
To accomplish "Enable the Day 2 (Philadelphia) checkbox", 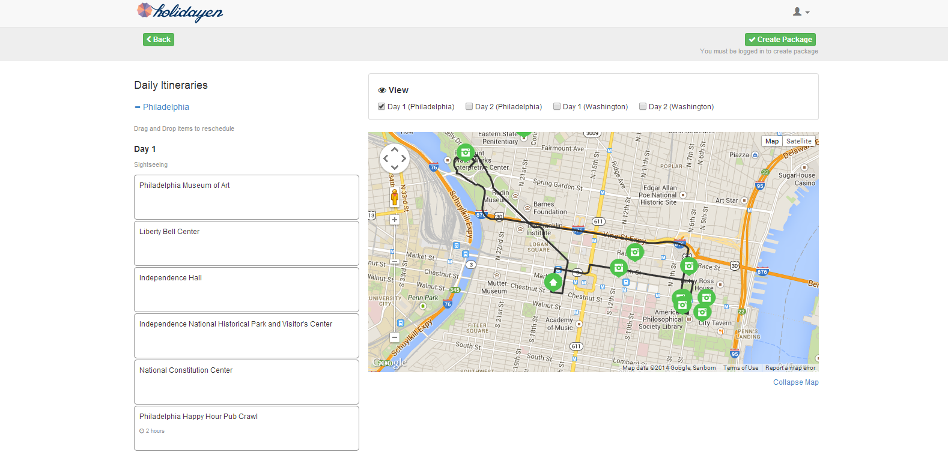I will 469,107.
